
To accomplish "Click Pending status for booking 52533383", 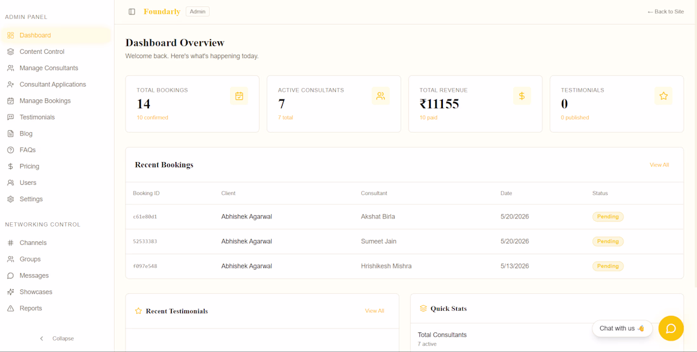I will pyautogui.click(x=608, y=241).
